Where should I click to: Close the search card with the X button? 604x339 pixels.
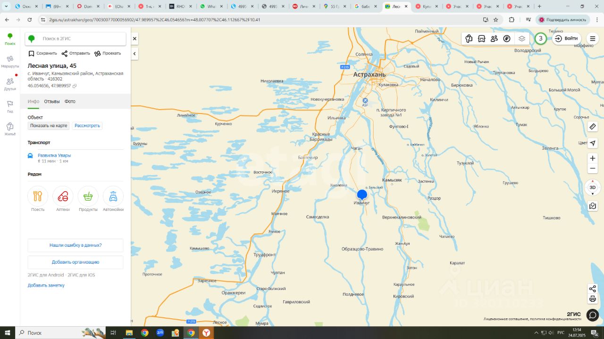134,39
